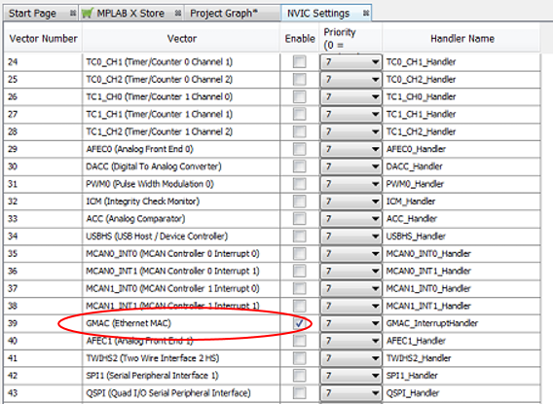553x404 pixels.
Task: Click the Vector Number column header
Action: [x=43, y=38]
